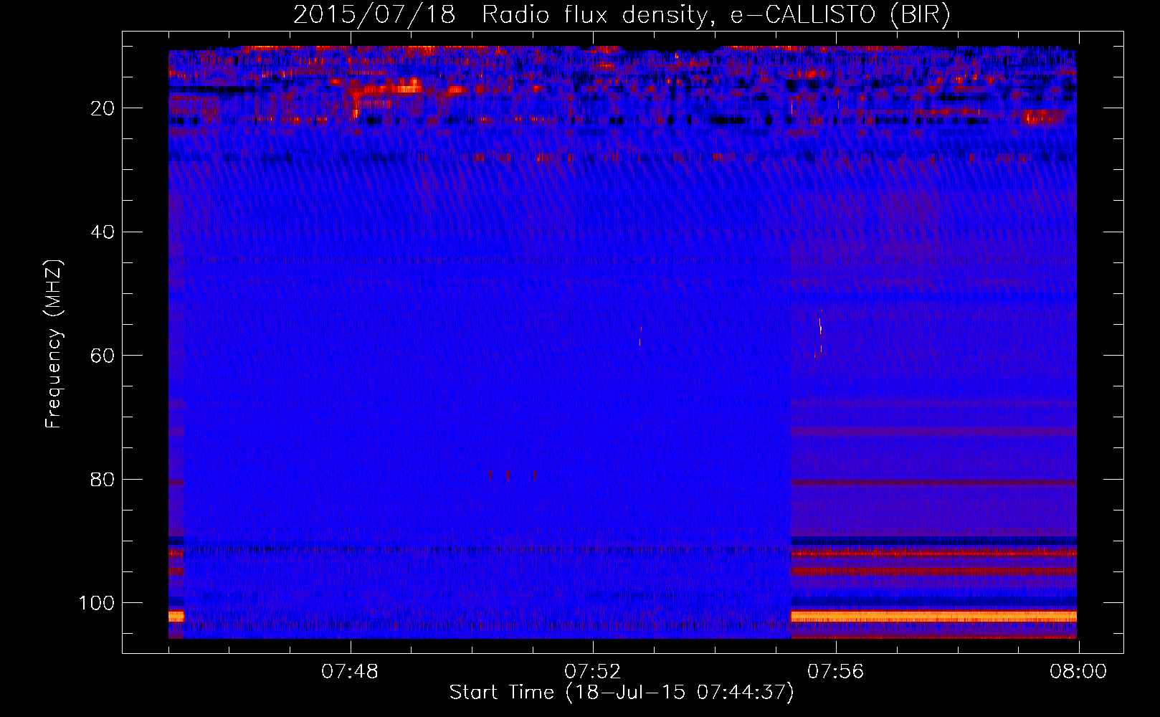Image resolution: width=1160 pixels, height=717 pixels.
Task: Click the plot title "2015/07/18 Radio flux density, e-CALLISTO (BIR)"
Action: click(x=622, y=14)
